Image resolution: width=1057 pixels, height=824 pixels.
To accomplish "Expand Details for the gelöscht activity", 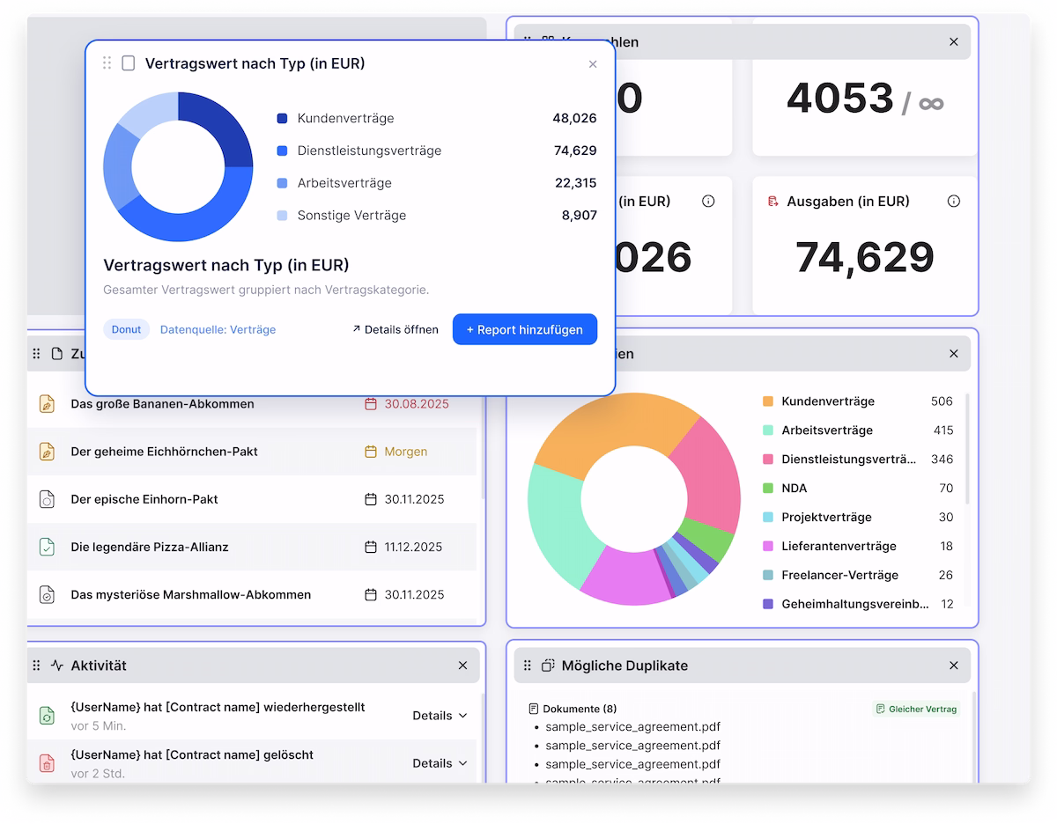I will point(440,763).
